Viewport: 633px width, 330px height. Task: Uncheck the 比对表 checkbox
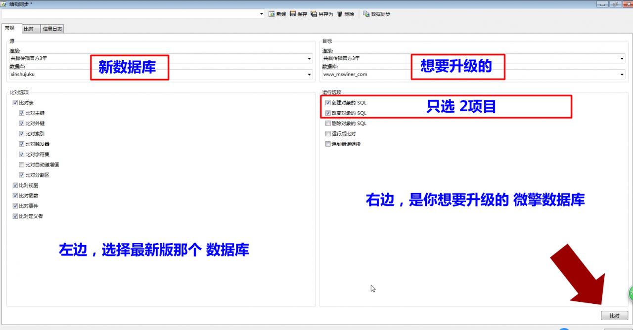click(x=15, y=103)
